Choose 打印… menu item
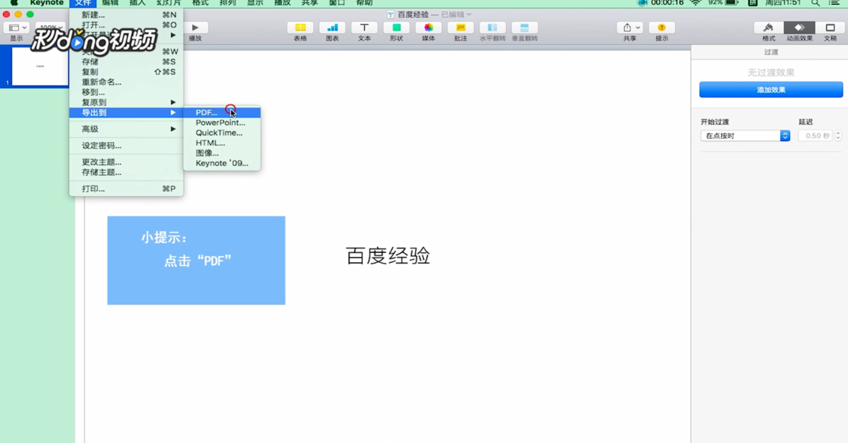The height and width of the screenshot is (443, 848). point(126,188)
